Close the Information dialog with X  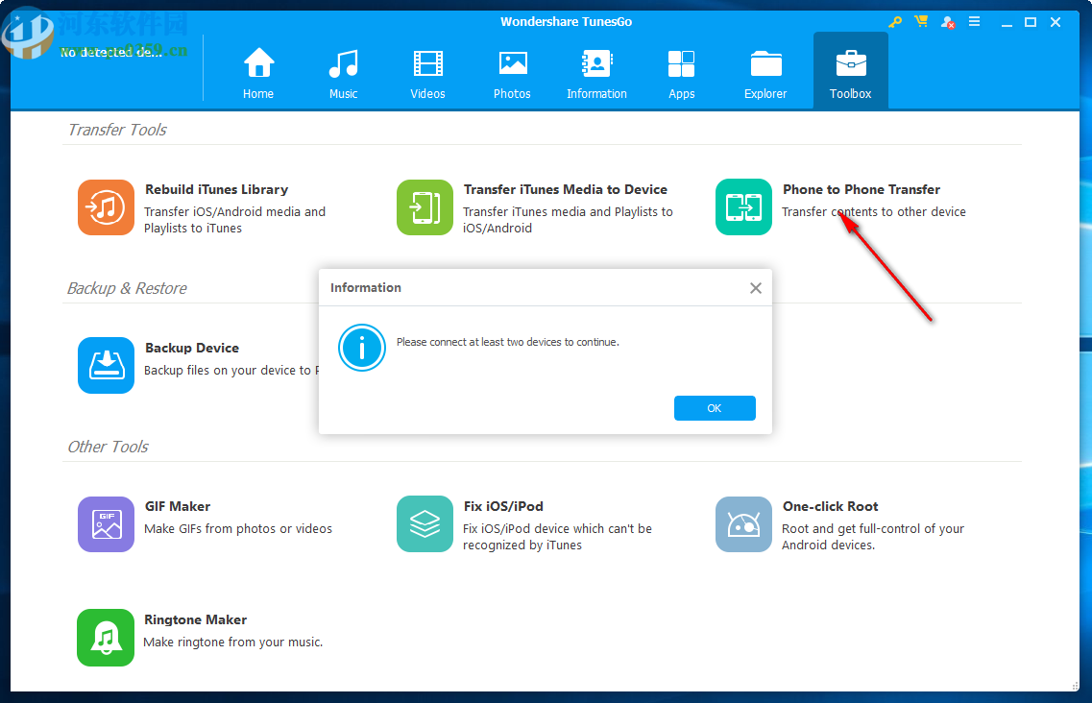(756, 288)
